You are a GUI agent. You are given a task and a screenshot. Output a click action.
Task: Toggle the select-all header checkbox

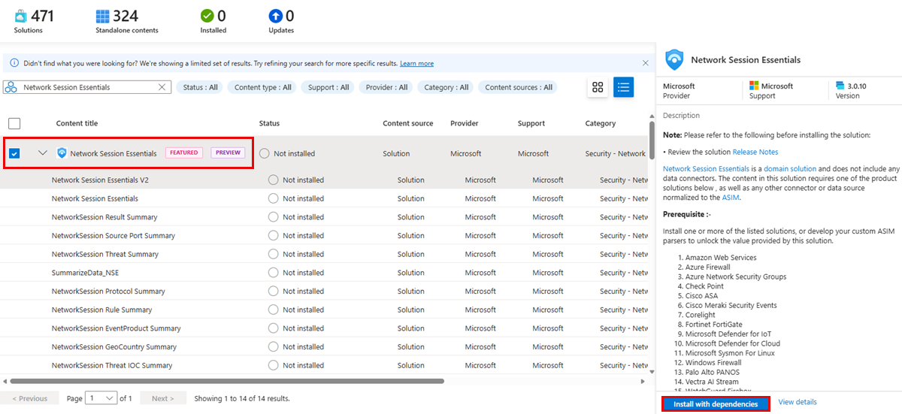(14, 124)
